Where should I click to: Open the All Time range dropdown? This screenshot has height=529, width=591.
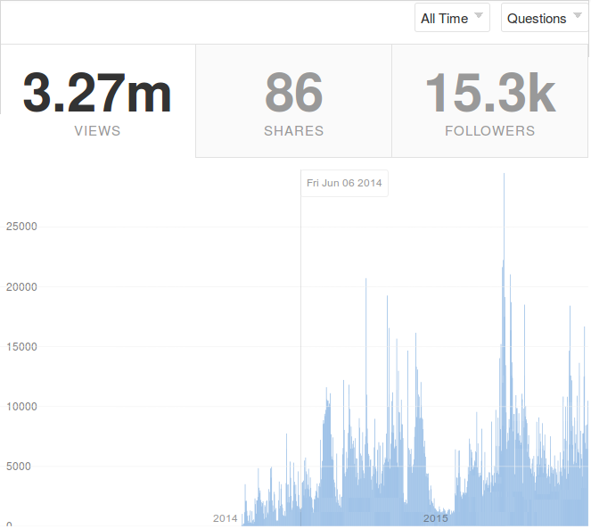452,18
